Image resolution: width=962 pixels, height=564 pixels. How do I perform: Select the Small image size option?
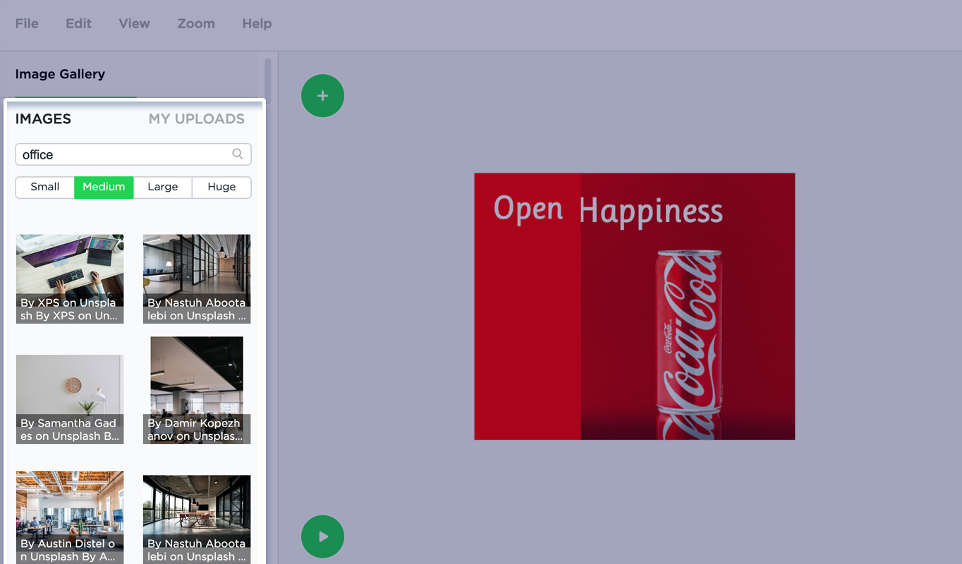pyautogui.click(x=45, y=187)
